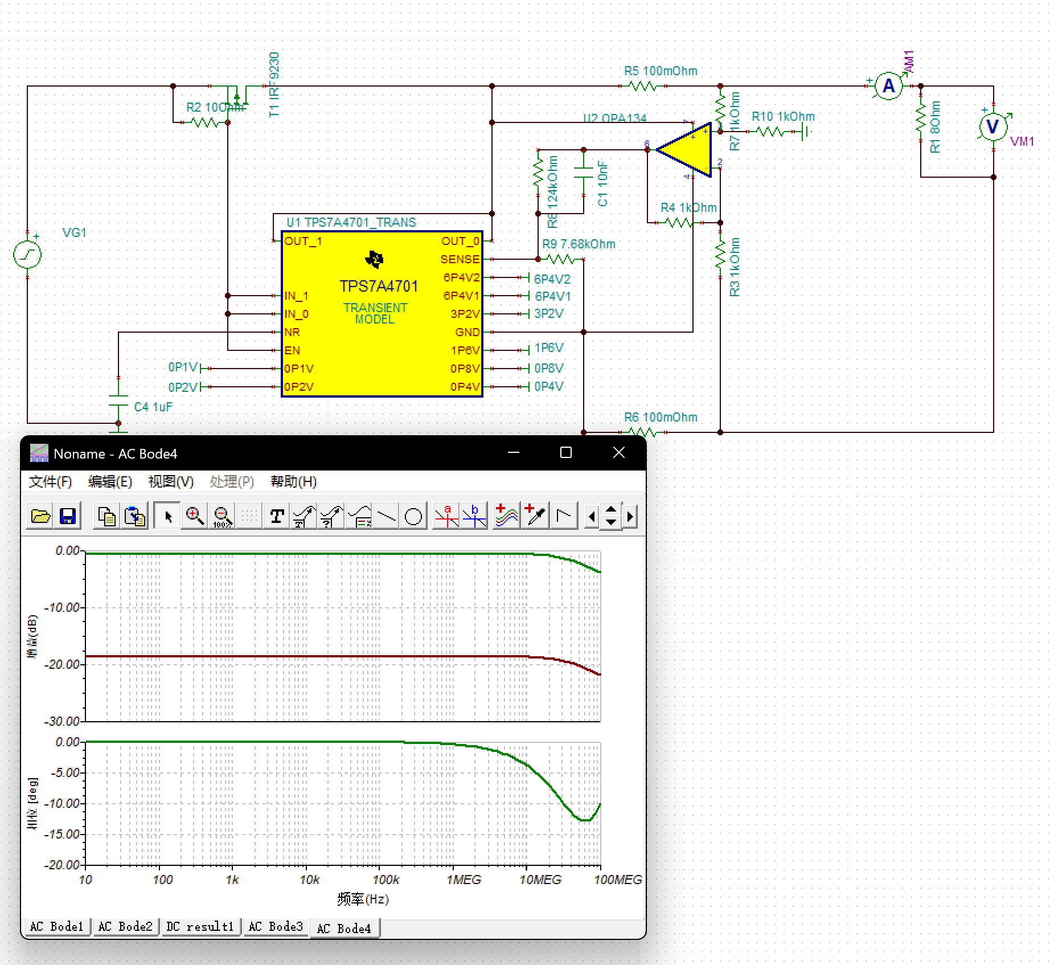Click the Copy icon in the toolbar
The height and width of the screenshot is (965, 1050).
coord(106,516)
